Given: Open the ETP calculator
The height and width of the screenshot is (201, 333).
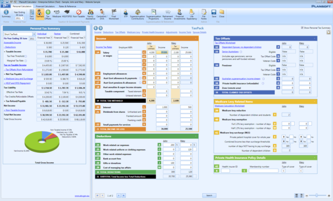Looking at the screenshot, I should click(x=126, y=14).
